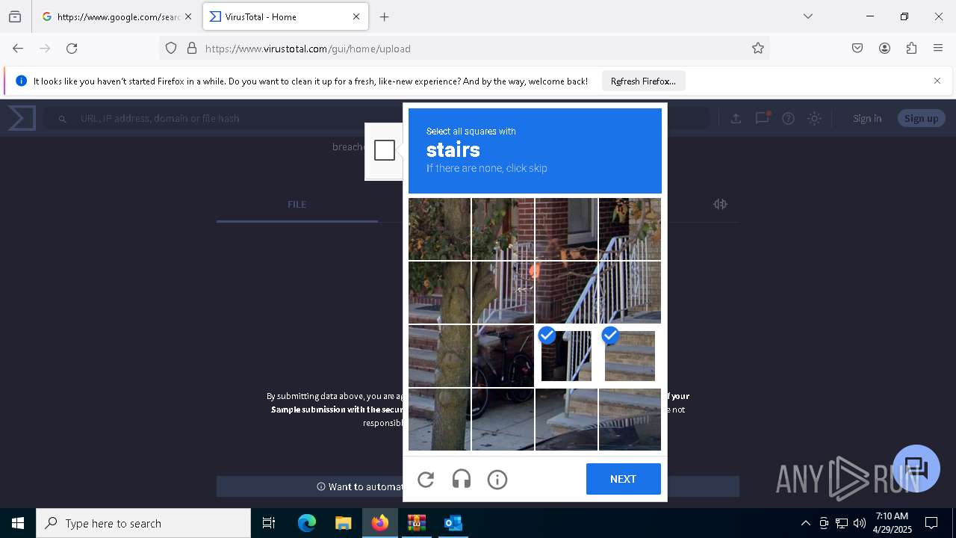Viewport: 956px width, 538px height.
Task: Select the top-left foliage captcha tile
Action: pos(439,229)
